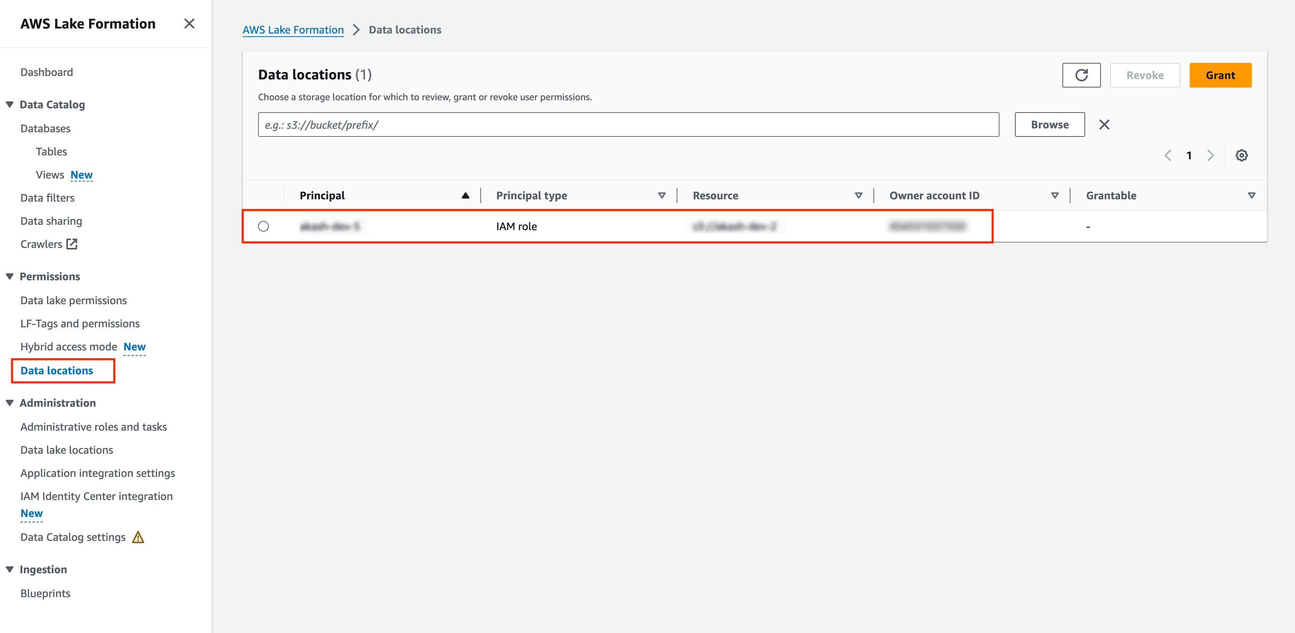Collapse the Administration section
The width and height of the screenshot is (1295, 633).
click(x=10, y=403)
